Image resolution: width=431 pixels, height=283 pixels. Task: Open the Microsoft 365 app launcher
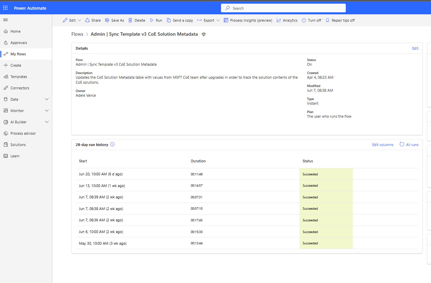click(x=5, y=7)
